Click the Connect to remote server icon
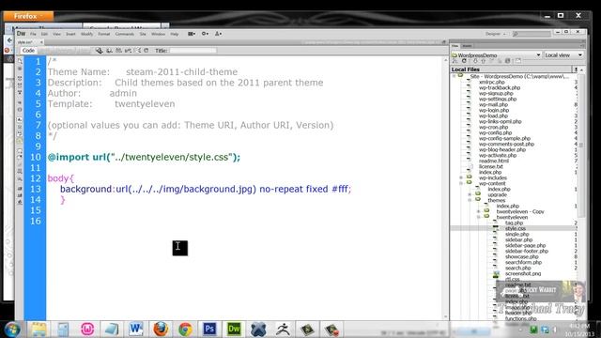This screenshot has height=338, width=601. point(455,61)
